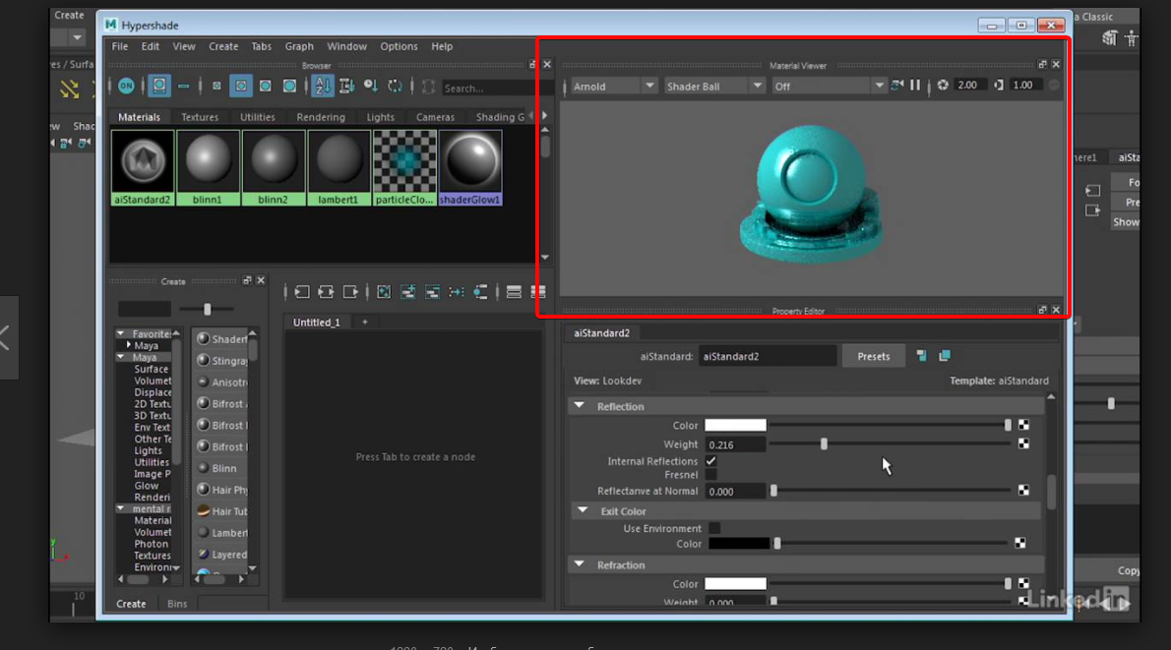Switch to the Bins tab

coord(177,604)
